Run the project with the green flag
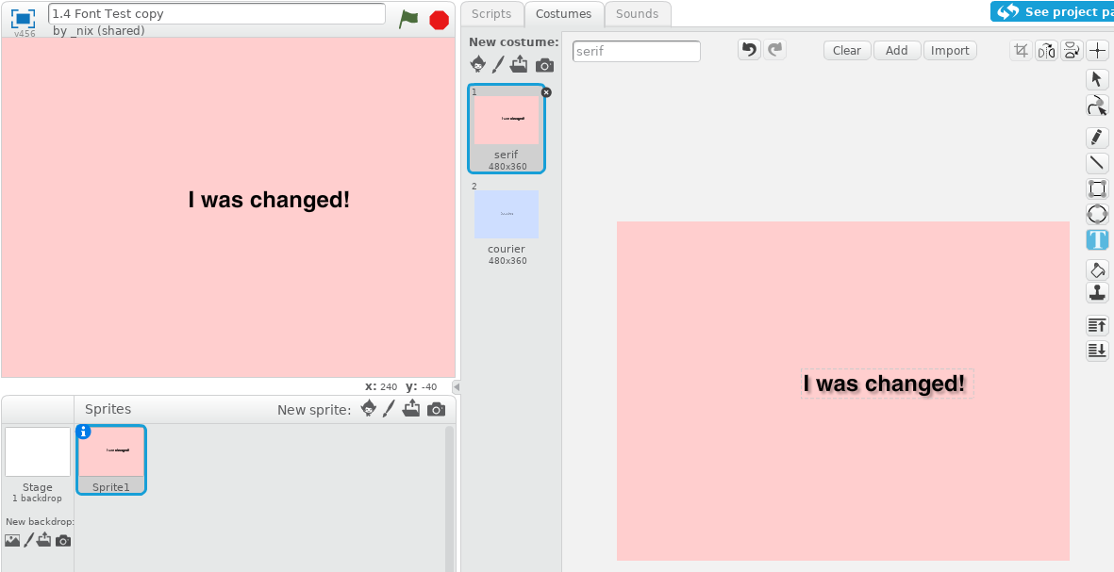Image resolution: width=1114 pixels, height=572 pixels. pyautogui.click(x=409, y=18)
